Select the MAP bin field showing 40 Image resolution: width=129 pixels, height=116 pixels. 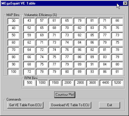tap(13, 28)
